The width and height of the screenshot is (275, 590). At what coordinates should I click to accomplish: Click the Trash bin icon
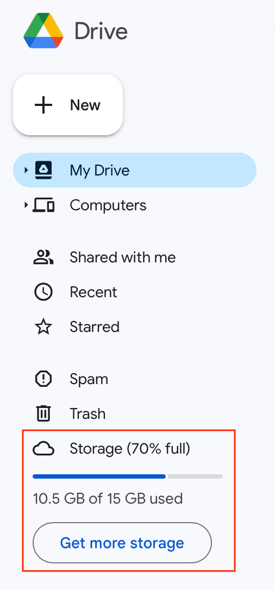[x=43, y=413]
